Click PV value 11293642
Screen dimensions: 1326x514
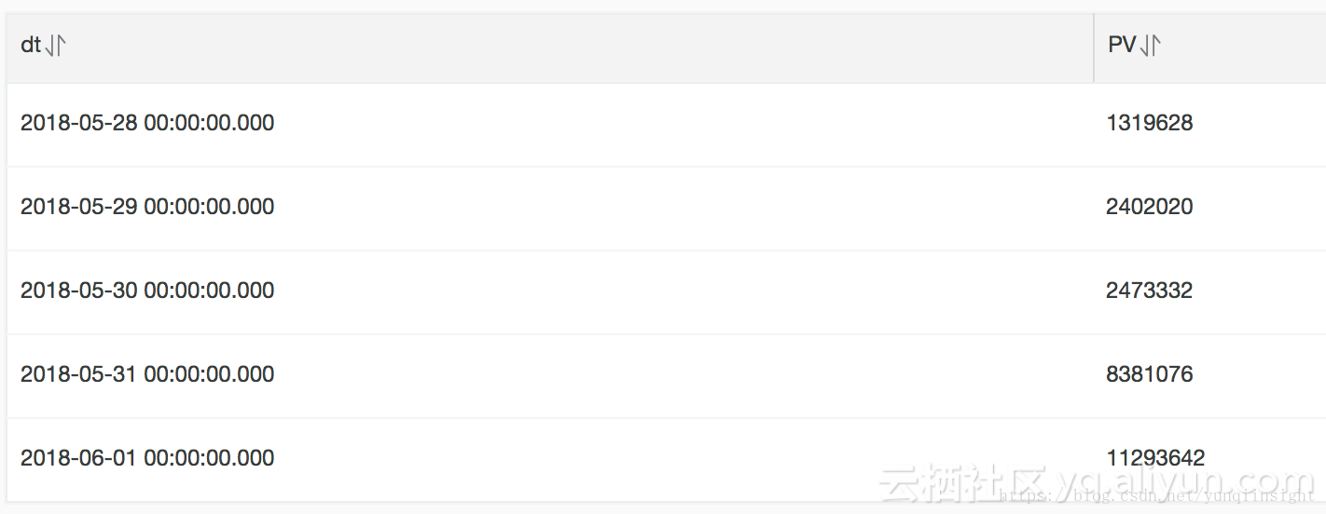click(1155, 458)
